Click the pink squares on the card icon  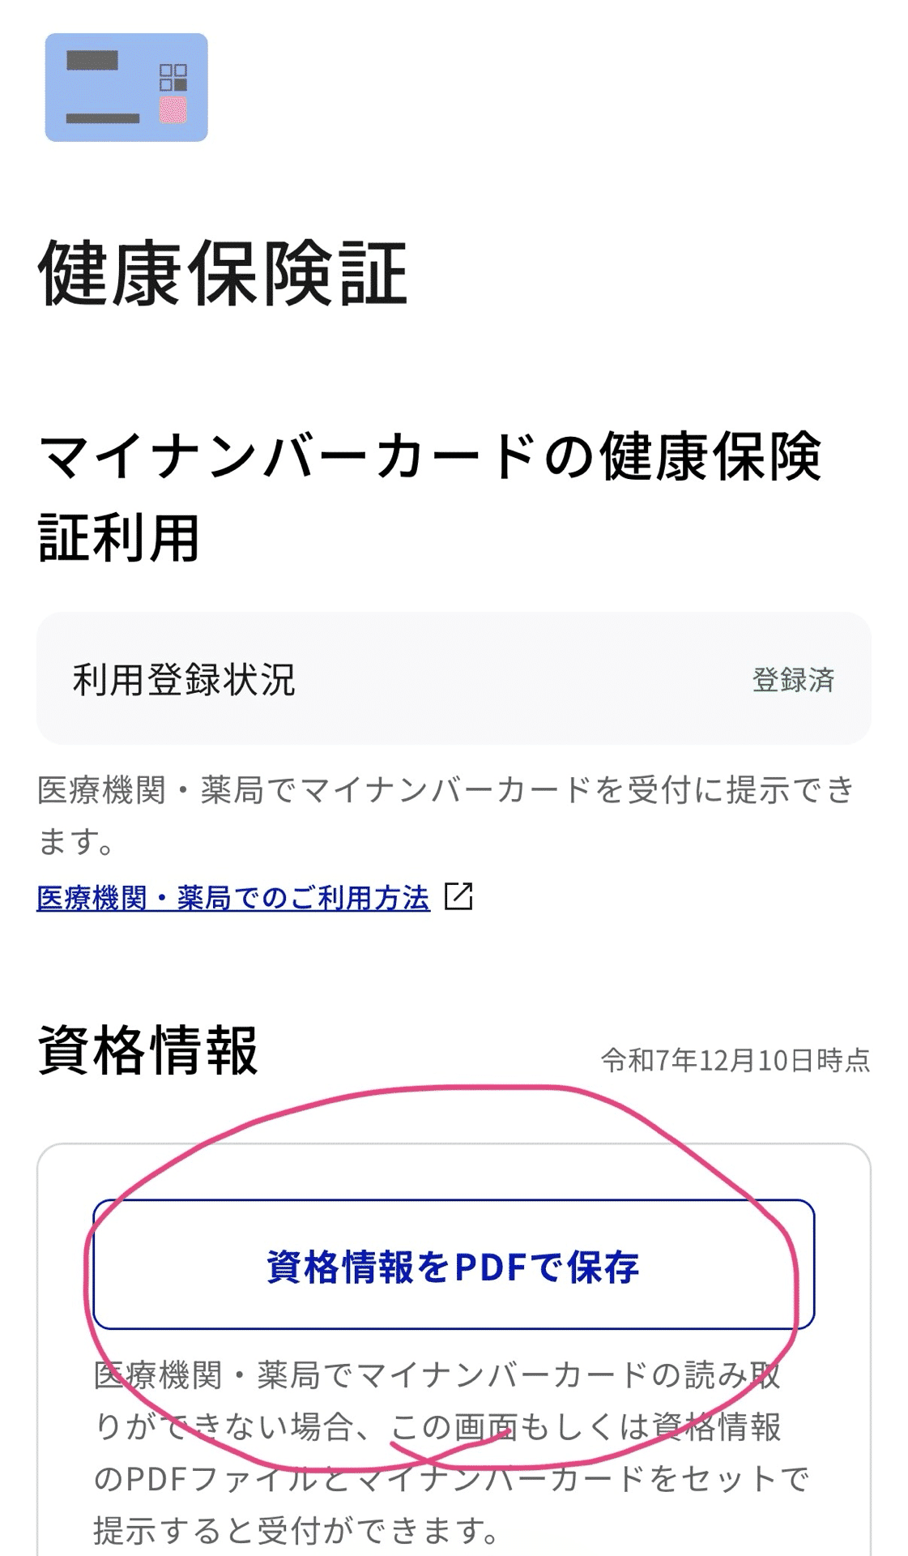173,109
